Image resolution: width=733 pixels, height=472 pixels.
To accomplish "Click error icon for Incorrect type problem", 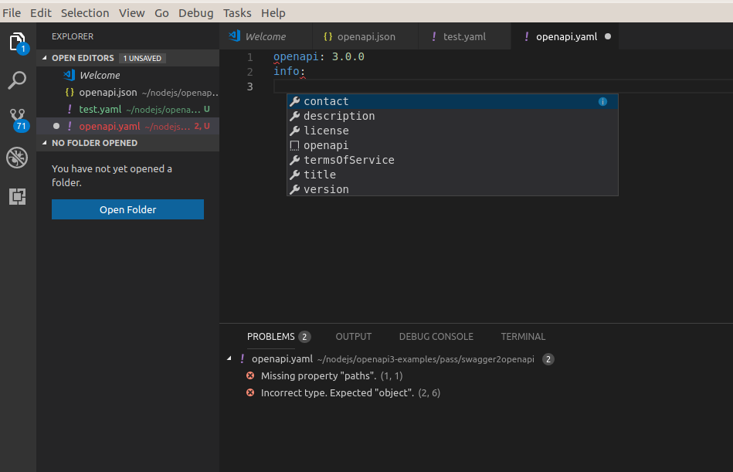I will point(250,392).
